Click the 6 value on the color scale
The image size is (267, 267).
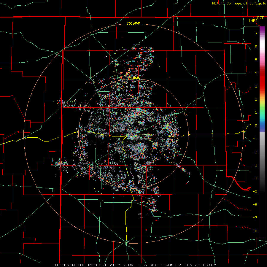click(x=256, y=47)
